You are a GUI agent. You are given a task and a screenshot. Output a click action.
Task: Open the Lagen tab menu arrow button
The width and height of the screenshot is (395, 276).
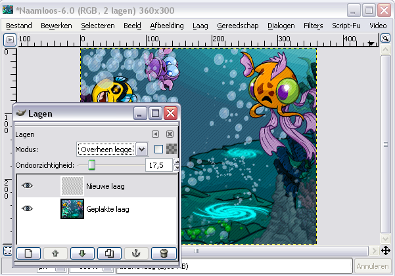point(155,134)
